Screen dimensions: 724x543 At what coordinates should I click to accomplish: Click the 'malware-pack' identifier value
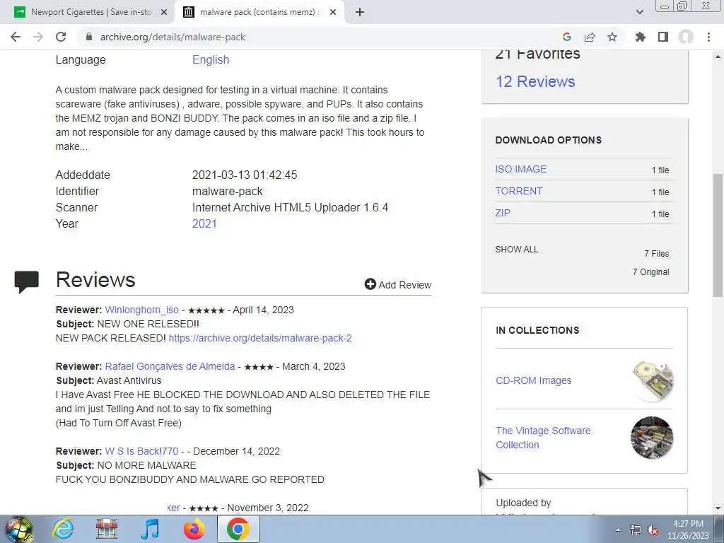227,191
